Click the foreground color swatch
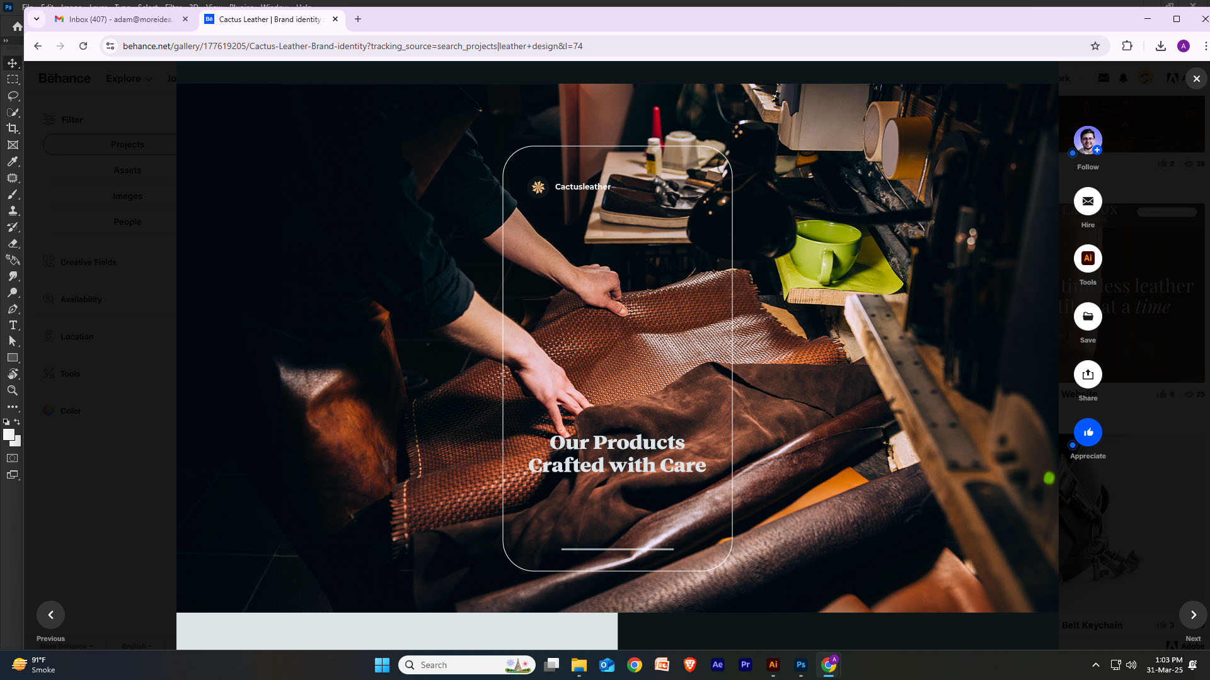Screen dimensions: 1210x680 click(8, 434)
